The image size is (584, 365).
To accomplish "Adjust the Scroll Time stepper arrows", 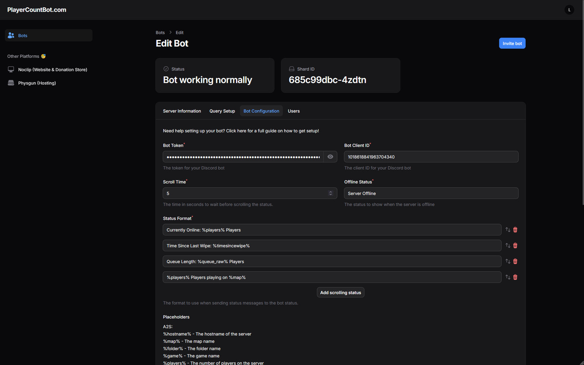I will pyautogui.click(x=331, y=193).
